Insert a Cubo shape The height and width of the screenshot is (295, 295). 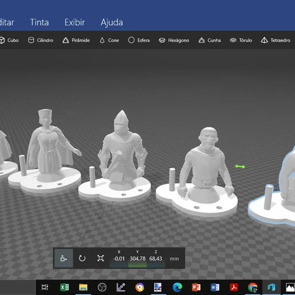tap(9, 41)
